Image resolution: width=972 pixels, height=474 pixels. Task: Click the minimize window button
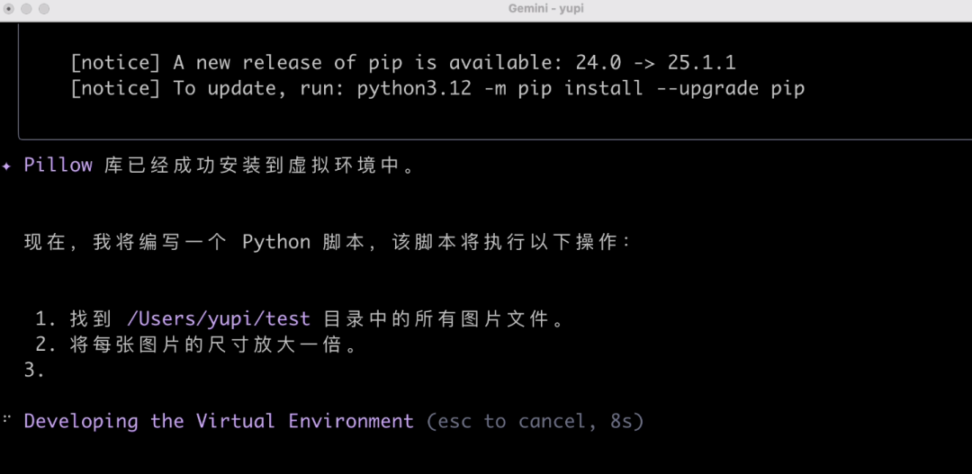pyautogui.click(x=27, y=9)
